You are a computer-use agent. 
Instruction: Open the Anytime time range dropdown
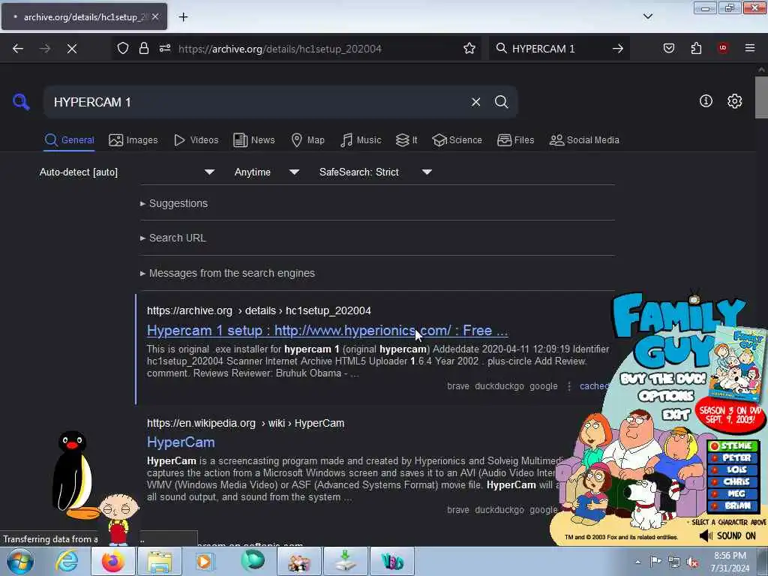click(x=266, y=172)
